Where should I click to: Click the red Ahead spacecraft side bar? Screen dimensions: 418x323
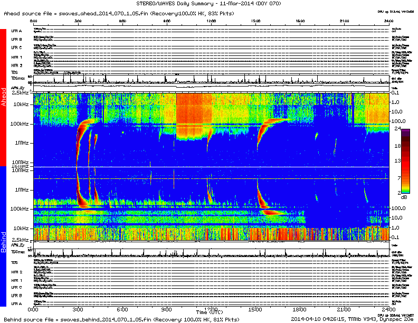(x=3, y=98)
